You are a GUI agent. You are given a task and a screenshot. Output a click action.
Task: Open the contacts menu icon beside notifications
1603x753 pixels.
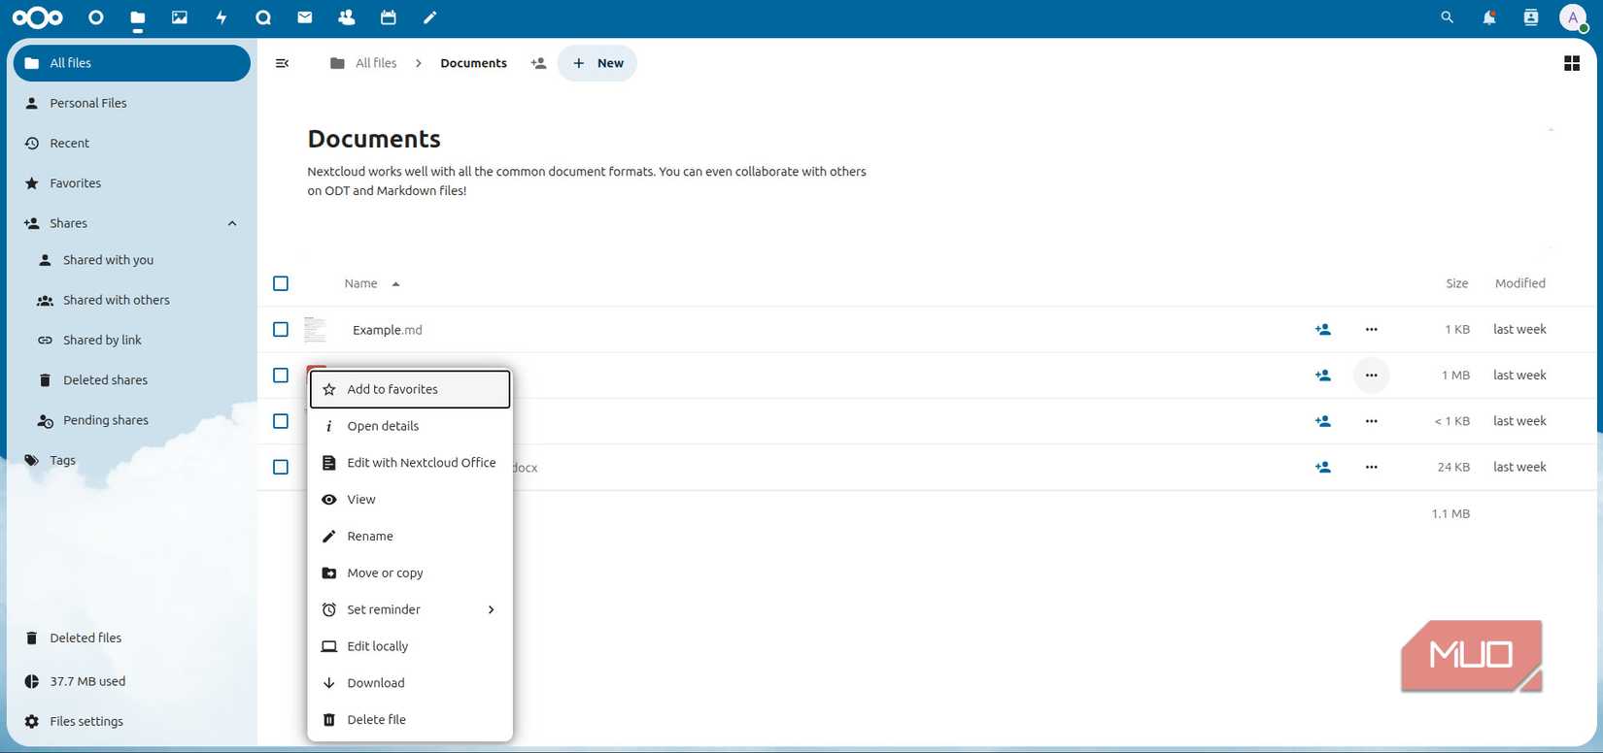1531,17
